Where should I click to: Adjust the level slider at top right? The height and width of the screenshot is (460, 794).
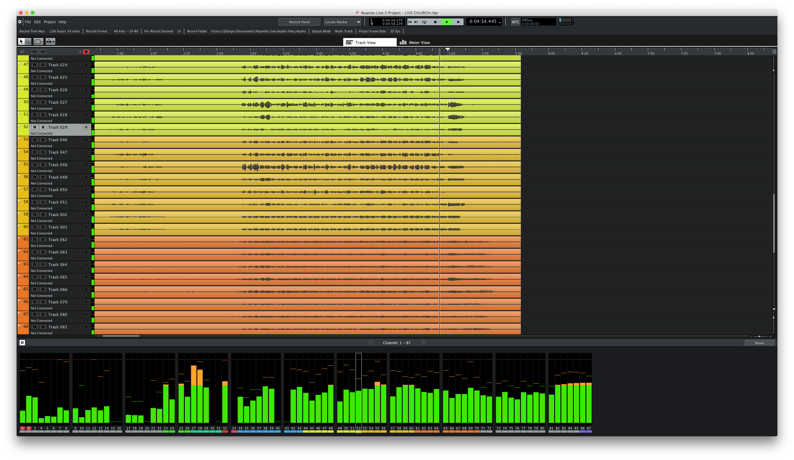click(566, 22)
